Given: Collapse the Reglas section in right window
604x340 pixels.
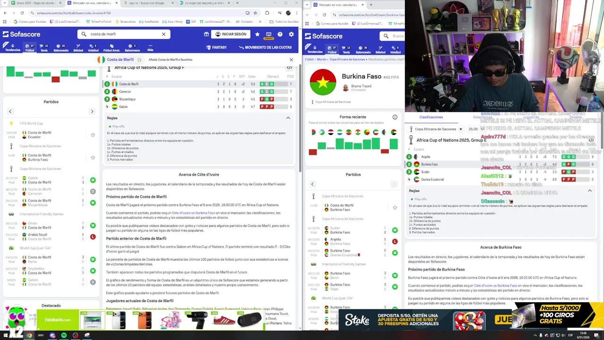Looking at the screenshot, I should click(x=589, y=191).
